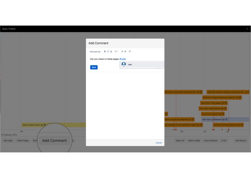Click the '@user' mention in the comment

pyautogui.click(x=122, y=59)
